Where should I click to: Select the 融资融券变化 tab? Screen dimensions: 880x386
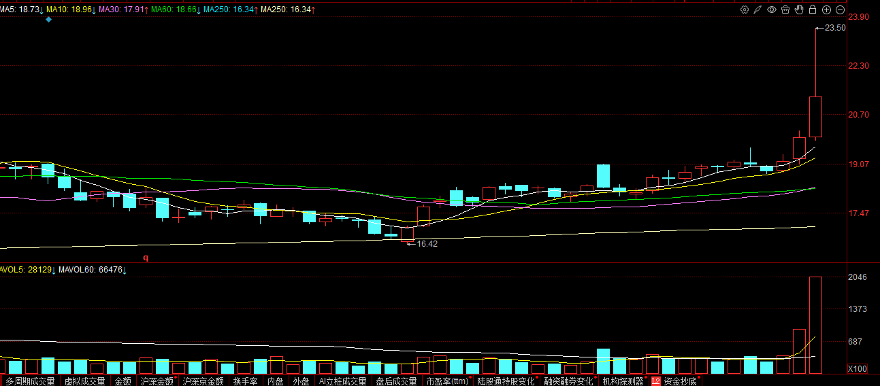(x=570, y=381)
